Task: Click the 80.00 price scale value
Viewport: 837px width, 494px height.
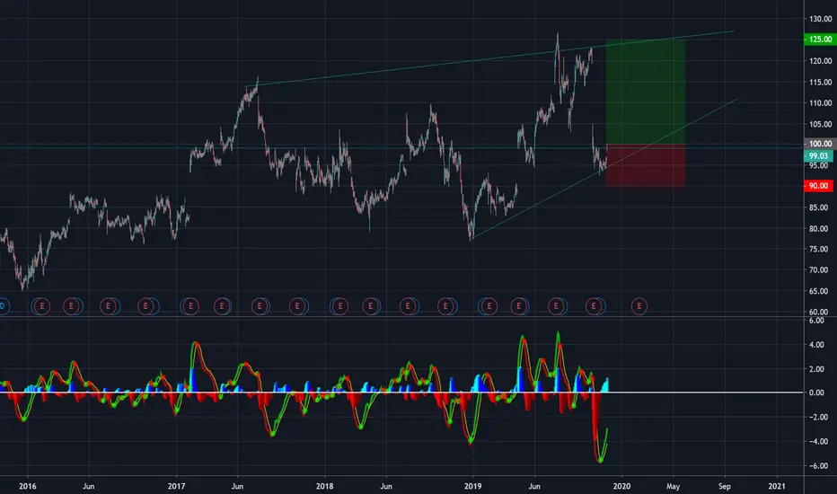Action: (818, 228)
